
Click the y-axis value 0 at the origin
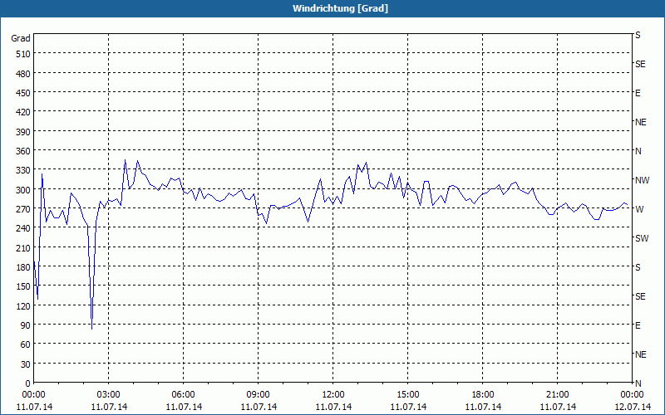28,383
